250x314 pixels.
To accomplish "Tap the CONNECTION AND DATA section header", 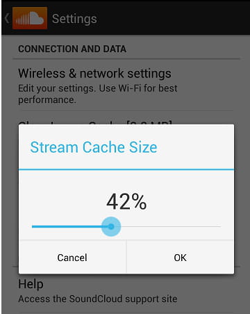I will [72, 49].
